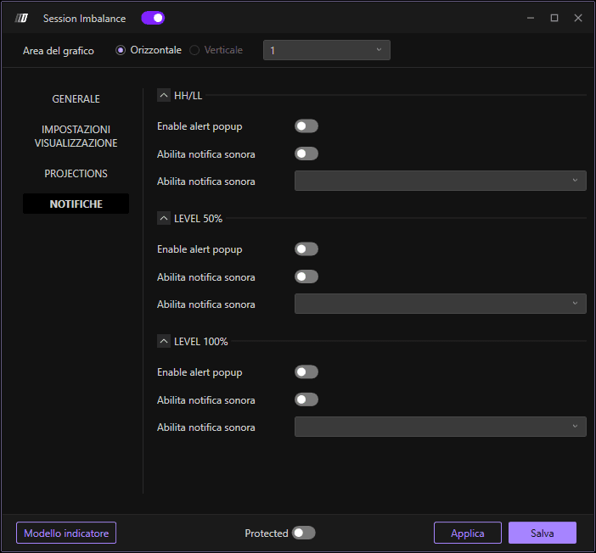Open the LEVEL 100% sound selection dropdown

[440, 427]
